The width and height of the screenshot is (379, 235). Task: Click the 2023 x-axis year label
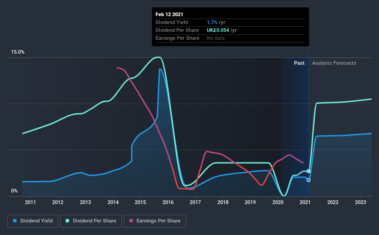[x=361, y=202]
